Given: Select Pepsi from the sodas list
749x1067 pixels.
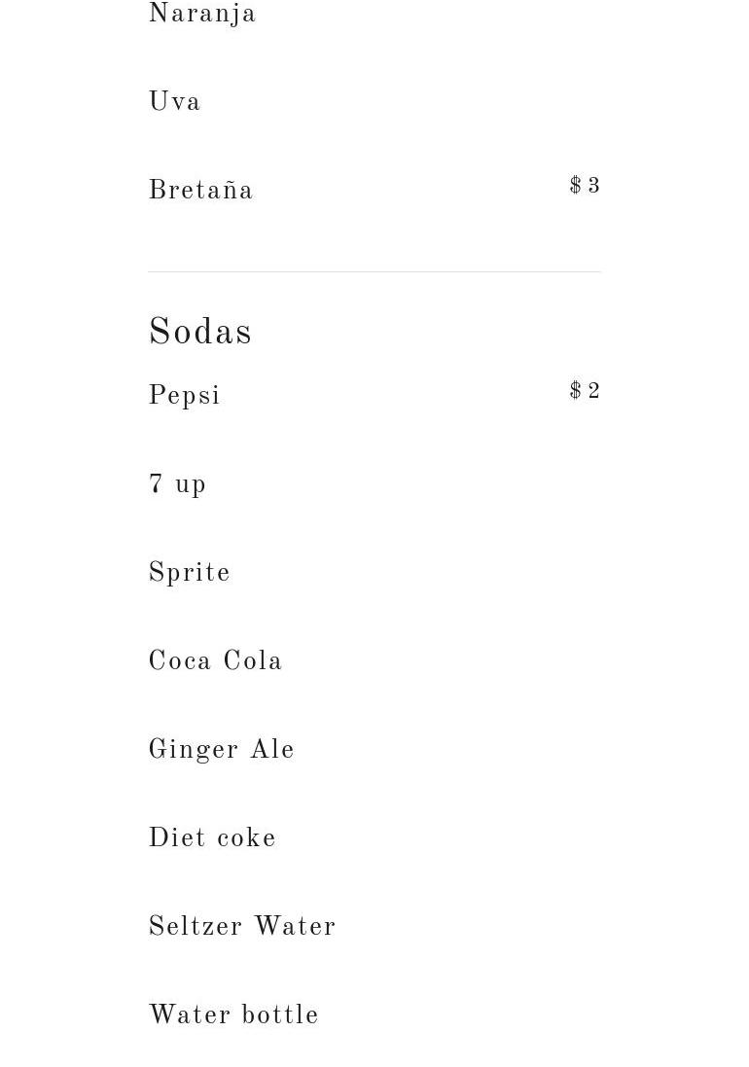Looking at the screenshot, I should 185,396.
